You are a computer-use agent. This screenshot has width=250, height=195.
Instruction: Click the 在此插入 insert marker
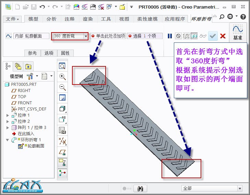23,134
